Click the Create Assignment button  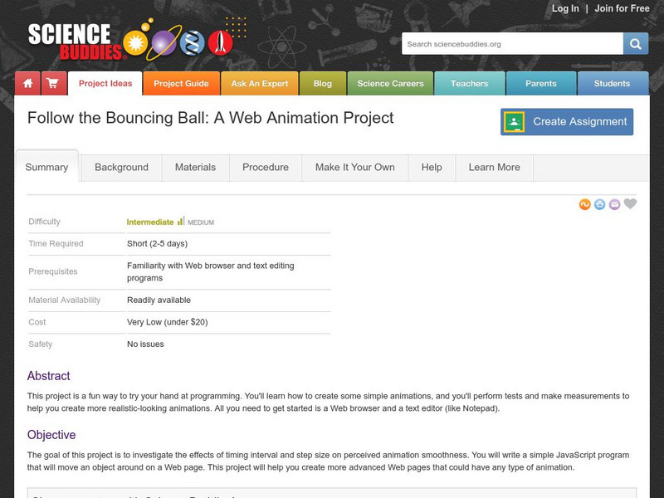pos(567,122)
